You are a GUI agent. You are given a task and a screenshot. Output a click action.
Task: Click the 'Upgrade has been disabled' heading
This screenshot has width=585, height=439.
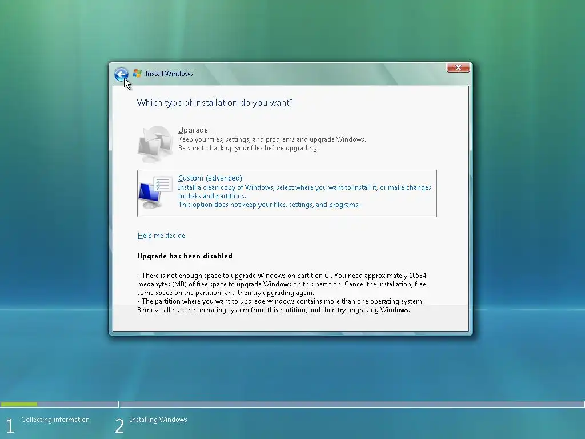(x=185, y=256)
